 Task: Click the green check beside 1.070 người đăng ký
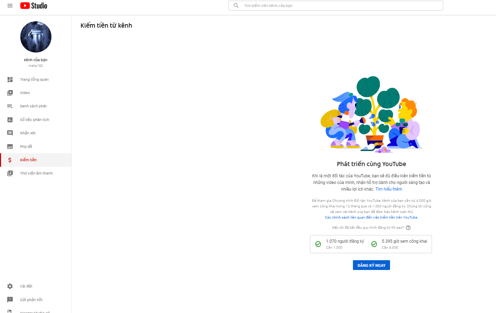click(x=318, y=244)
